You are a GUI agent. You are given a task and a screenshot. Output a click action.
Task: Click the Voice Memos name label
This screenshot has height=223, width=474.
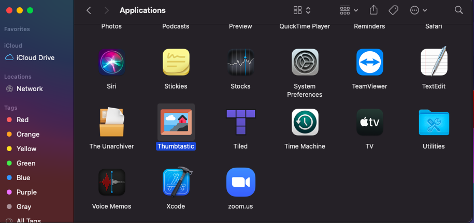(111, 206)
